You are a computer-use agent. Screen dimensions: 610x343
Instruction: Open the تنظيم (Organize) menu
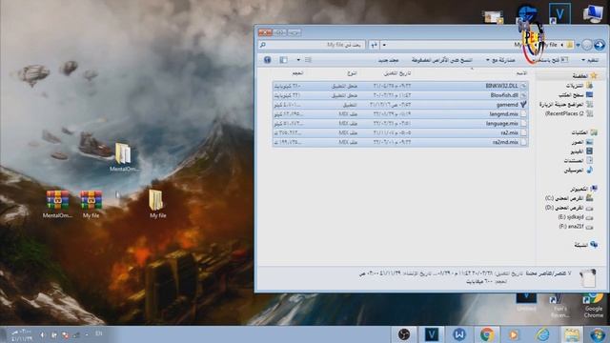[590, 60]
